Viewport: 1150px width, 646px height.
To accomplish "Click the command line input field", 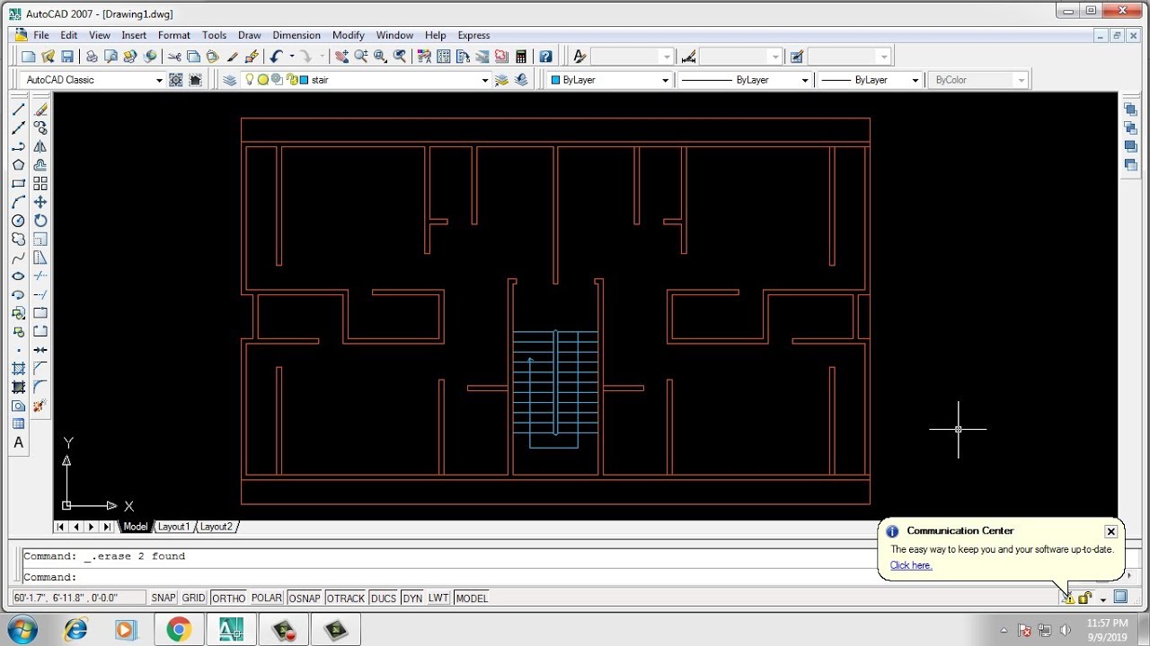I will click(566, 577).
